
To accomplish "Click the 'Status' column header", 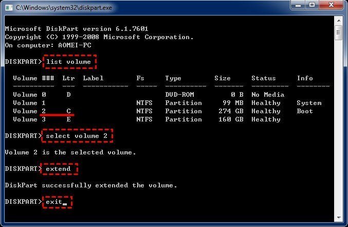I will (264, 78).
